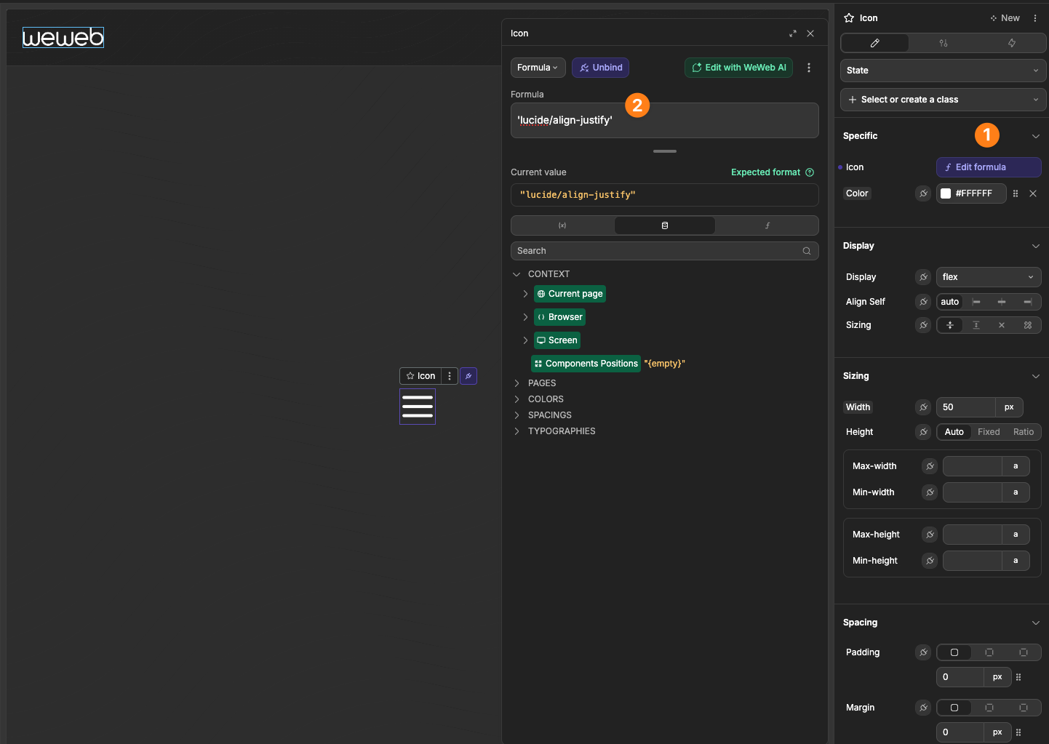Expand the Browser context item
This screenshot has height=744, width=1049.
tap(525, 316)
